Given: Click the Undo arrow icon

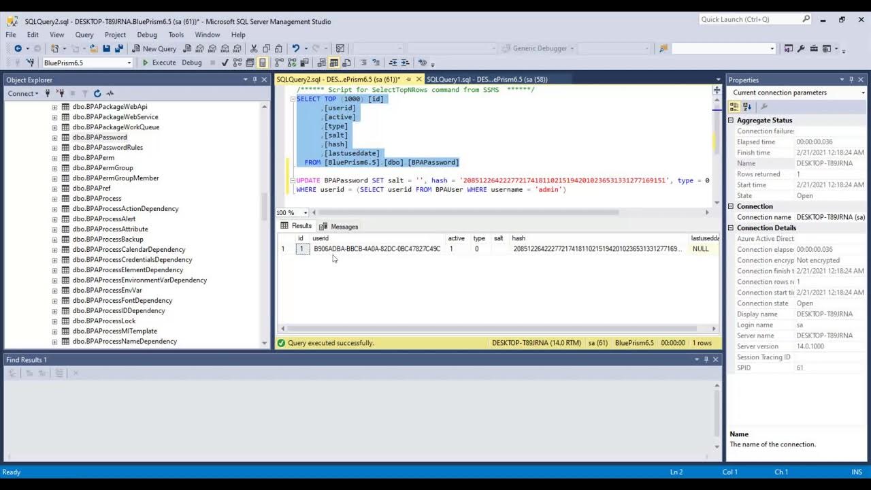Looking at the screenshot, I should (x=295, y=48).
